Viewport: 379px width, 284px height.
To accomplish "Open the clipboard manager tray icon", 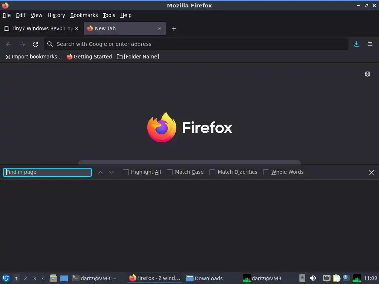I will coord(336,278).
